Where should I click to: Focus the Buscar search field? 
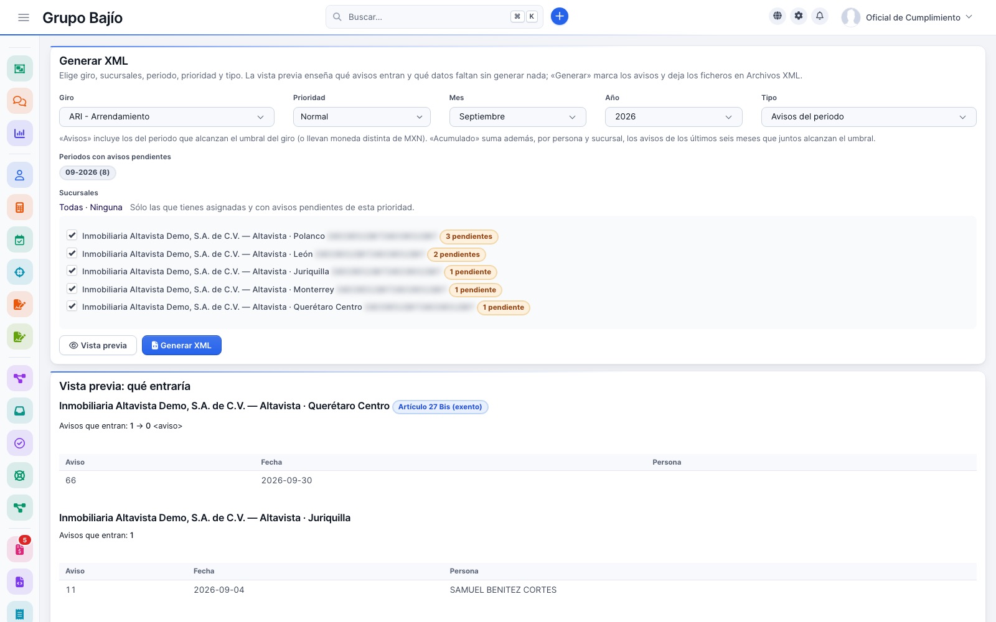(435, 17)
